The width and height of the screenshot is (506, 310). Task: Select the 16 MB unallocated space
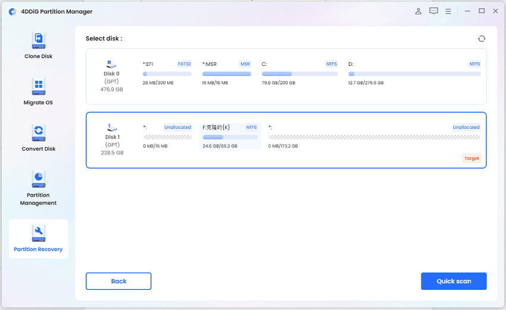(167, 136)
